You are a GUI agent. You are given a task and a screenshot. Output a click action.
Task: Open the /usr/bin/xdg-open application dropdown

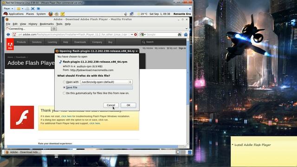click(x=106, y=82)
